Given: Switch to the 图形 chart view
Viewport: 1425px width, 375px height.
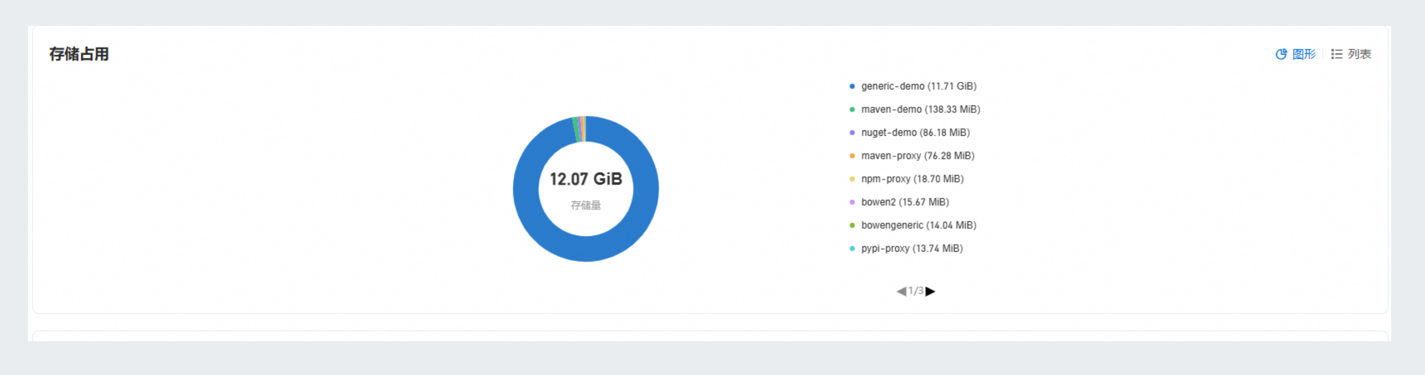Looking at the screenshot, I should coord(1303,54).
